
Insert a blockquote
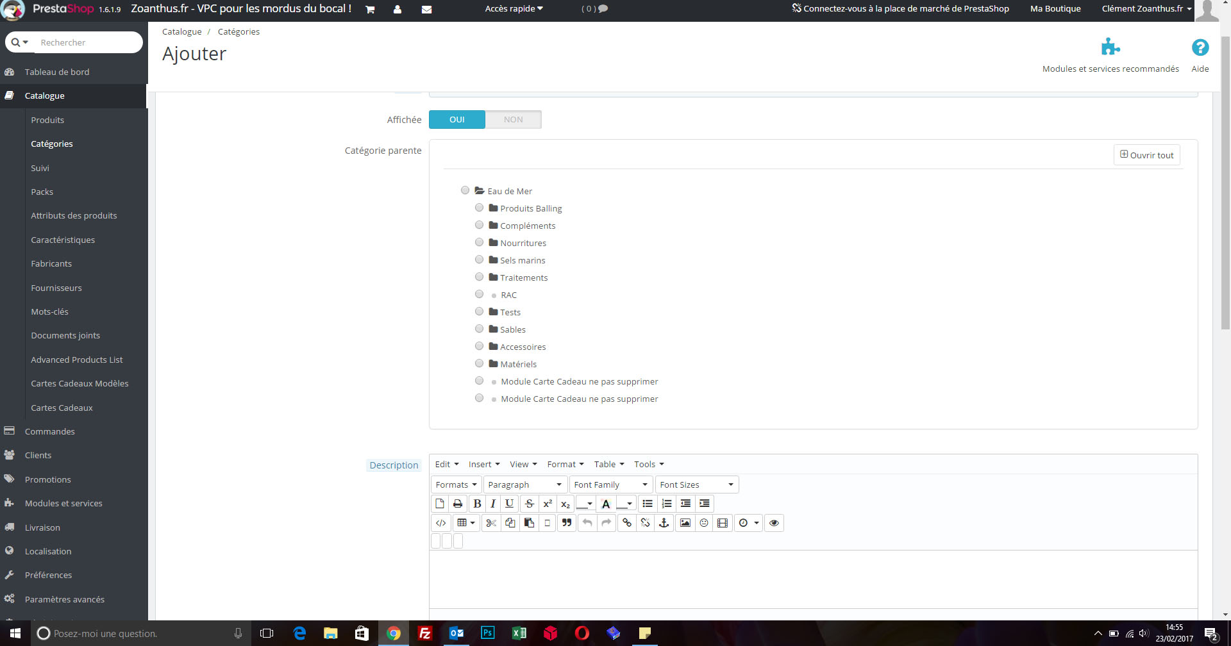pos(566,523)
